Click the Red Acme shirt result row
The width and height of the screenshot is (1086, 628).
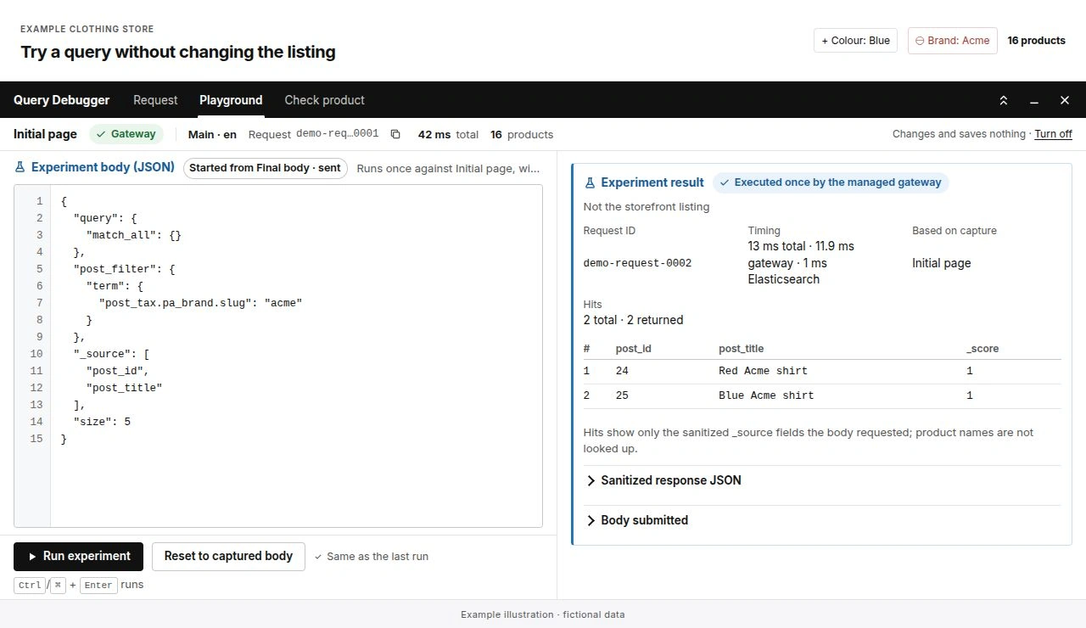point(822,371)
